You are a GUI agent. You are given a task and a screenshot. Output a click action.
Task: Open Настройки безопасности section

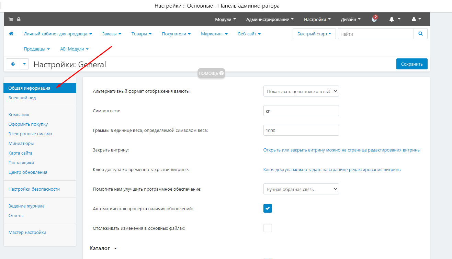pyautogui.click(x=34, y=189)
